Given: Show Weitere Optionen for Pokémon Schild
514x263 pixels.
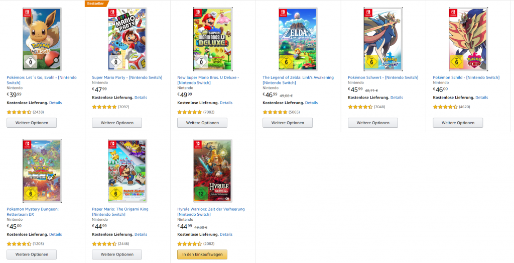Looking at the screenshot, I should click(458, 123).
